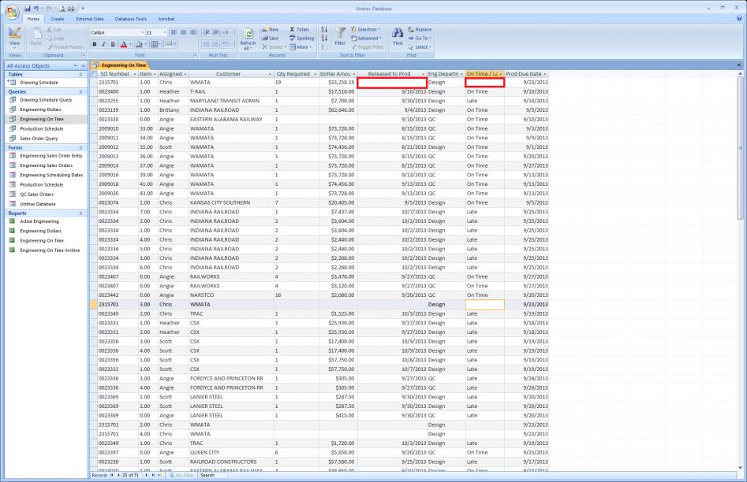Viewport: 747px width, 482px height.
Task: Sort descending with the Z-A icon
Action: 324,38
